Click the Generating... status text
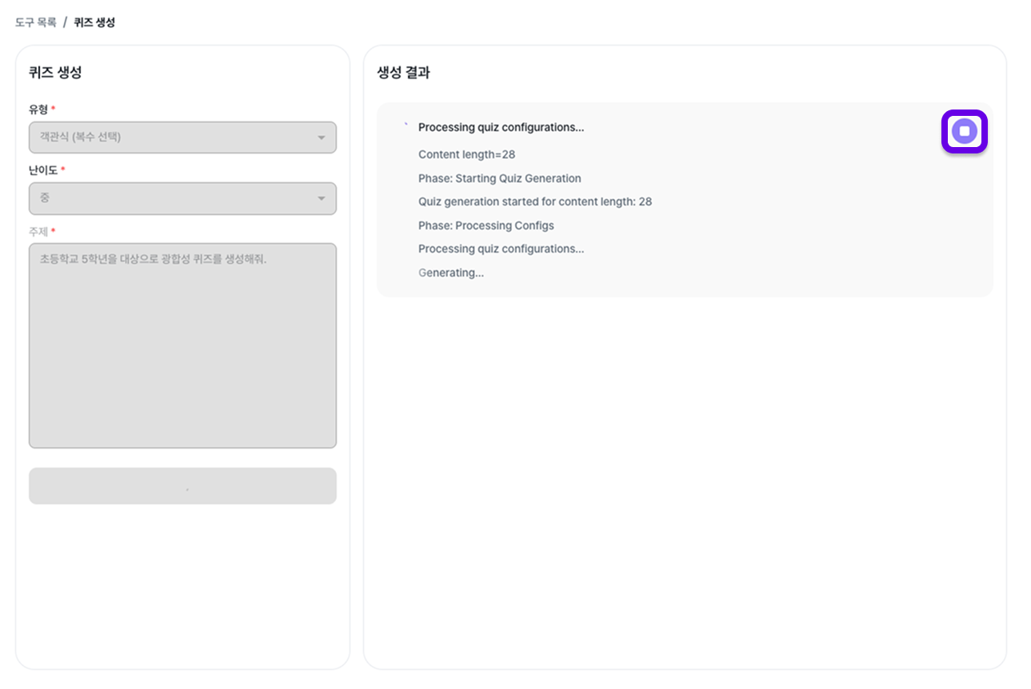The height and width of the screenshot is (689, 1031). 450,273
